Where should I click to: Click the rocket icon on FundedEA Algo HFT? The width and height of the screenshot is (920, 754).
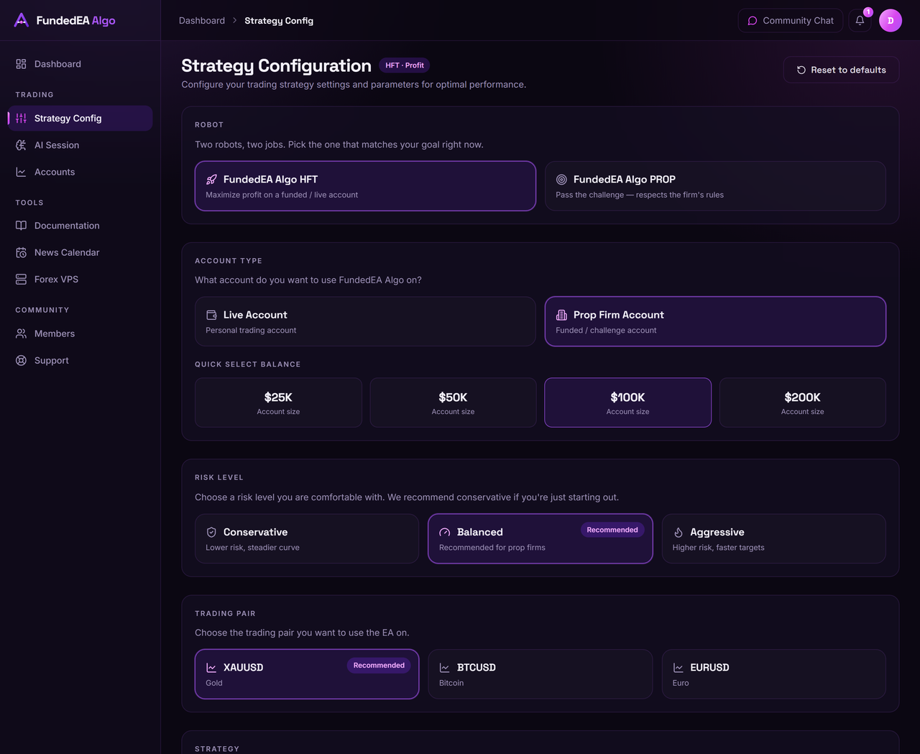pos(211,180)
